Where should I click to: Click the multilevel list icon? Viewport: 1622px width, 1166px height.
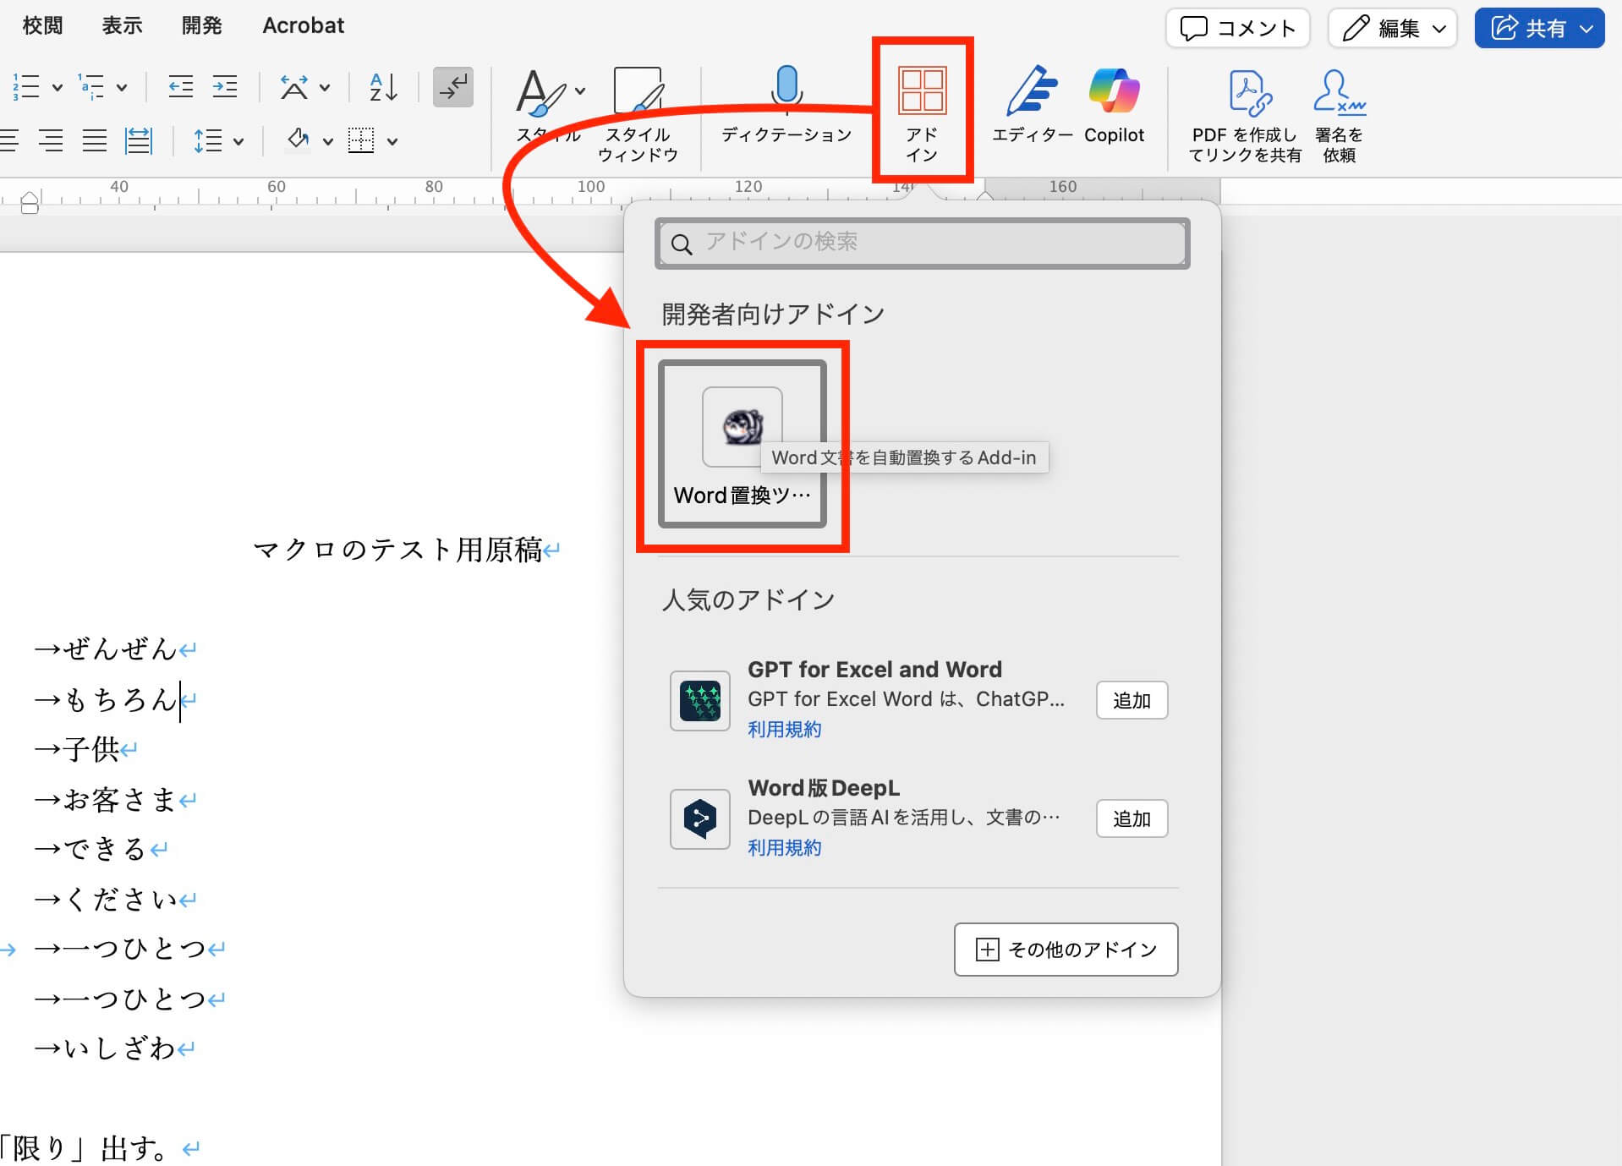pyautogui.click(x=90, y=86)
